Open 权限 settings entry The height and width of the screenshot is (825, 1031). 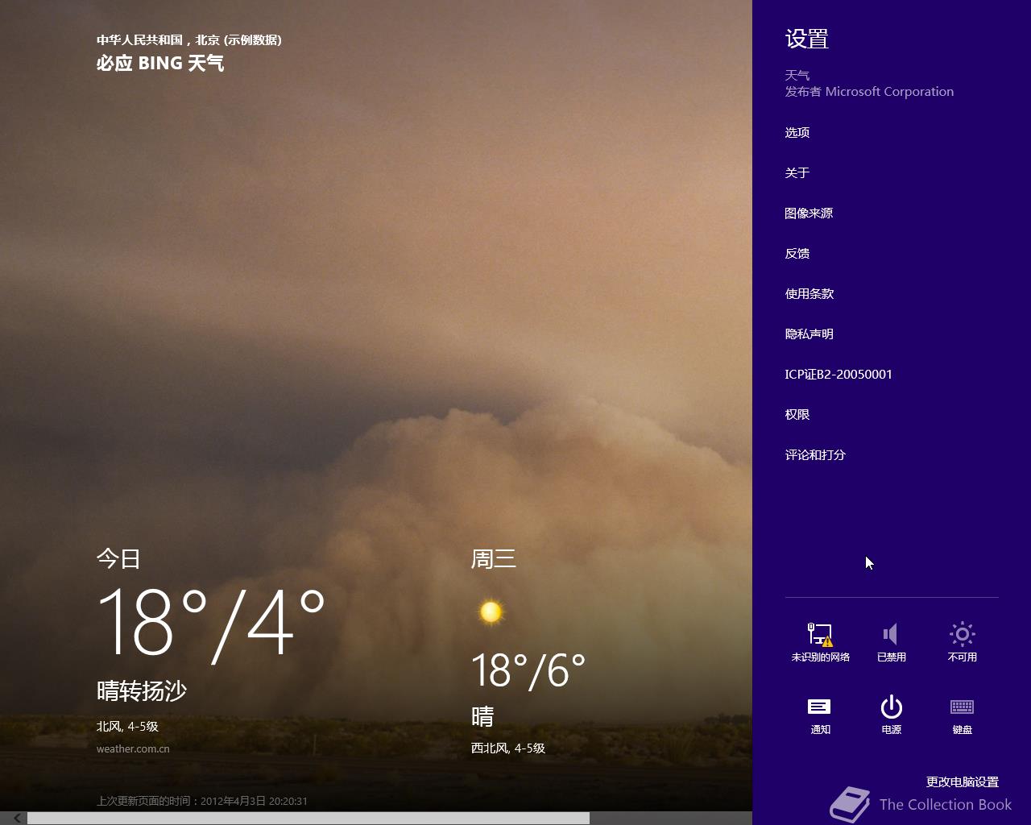coord(797,414)
